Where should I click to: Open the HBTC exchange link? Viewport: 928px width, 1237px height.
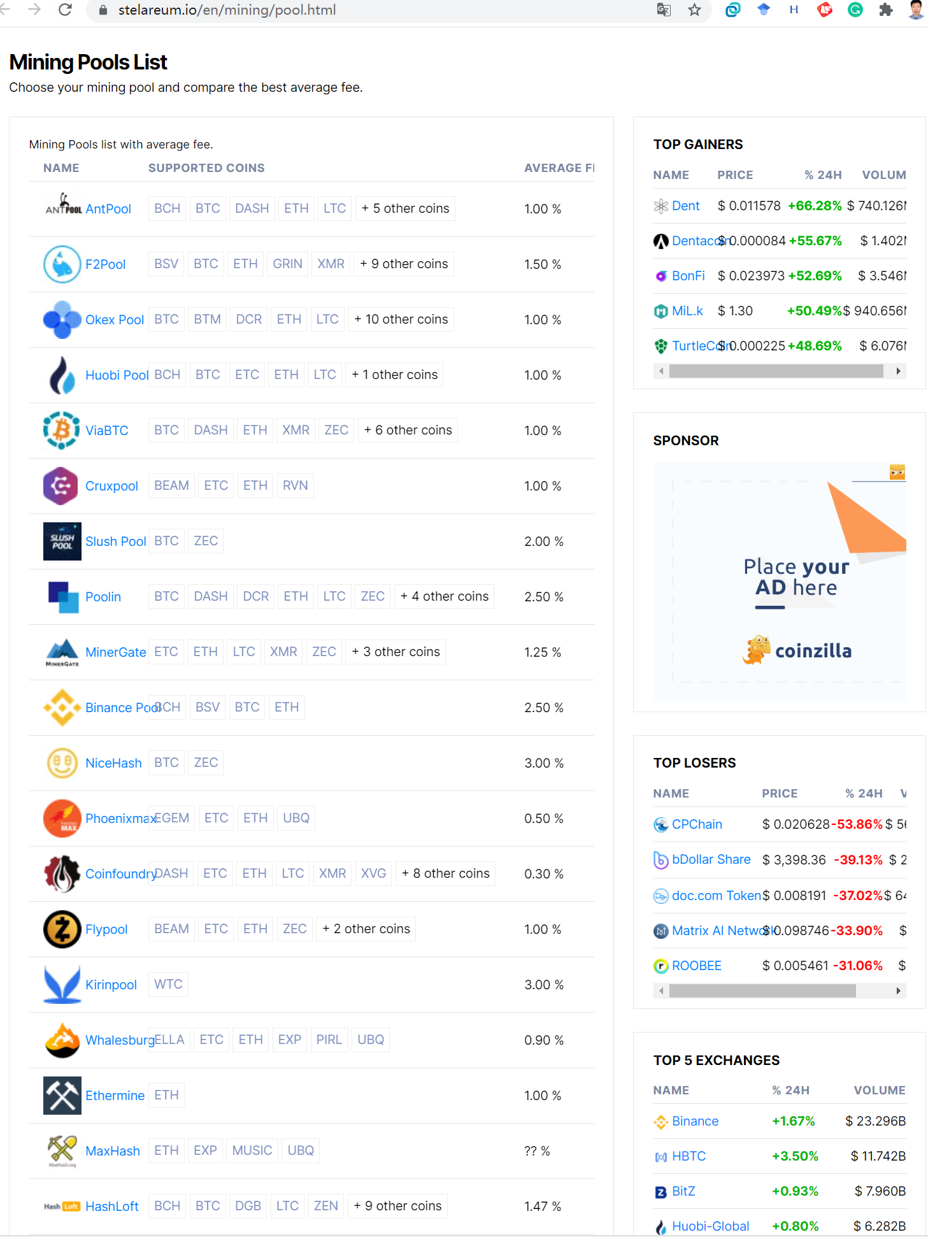click(689, 1156)
